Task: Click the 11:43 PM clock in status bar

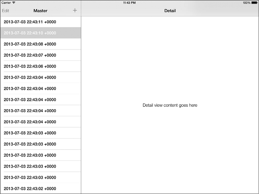Action: (129, 2)
